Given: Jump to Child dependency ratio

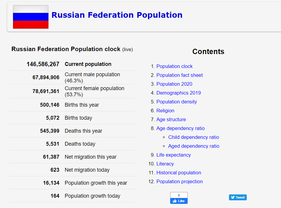Looking at the screenshot, I should click(x=194, y=137).
